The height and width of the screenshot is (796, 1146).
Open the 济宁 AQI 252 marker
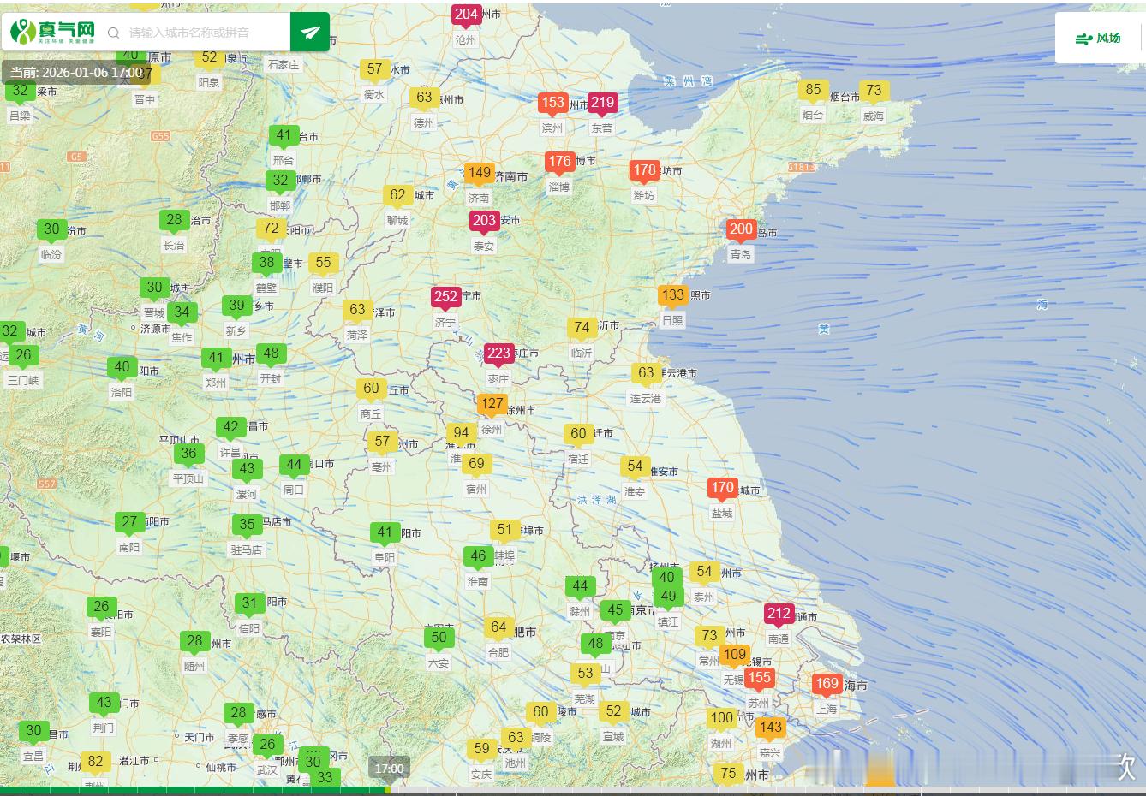pyautogui.click(x=445, y=297)
